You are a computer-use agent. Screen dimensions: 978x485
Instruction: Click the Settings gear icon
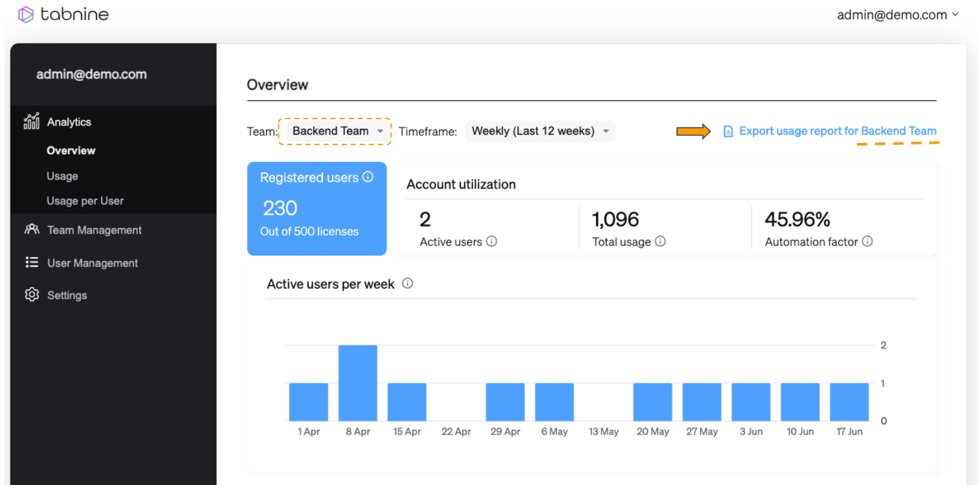(31, 295)
